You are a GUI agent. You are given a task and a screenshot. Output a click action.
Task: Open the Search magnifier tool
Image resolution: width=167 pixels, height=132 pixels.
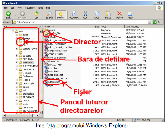(x=49, y=13)
